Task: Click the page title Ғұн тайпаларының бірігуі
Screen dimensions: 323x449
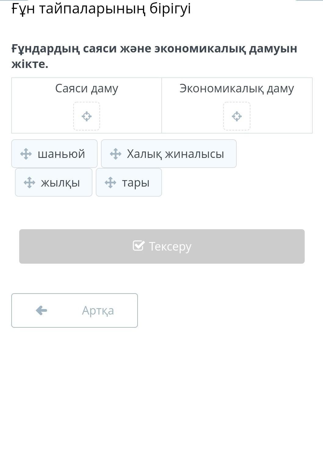Action: (101, 9)
